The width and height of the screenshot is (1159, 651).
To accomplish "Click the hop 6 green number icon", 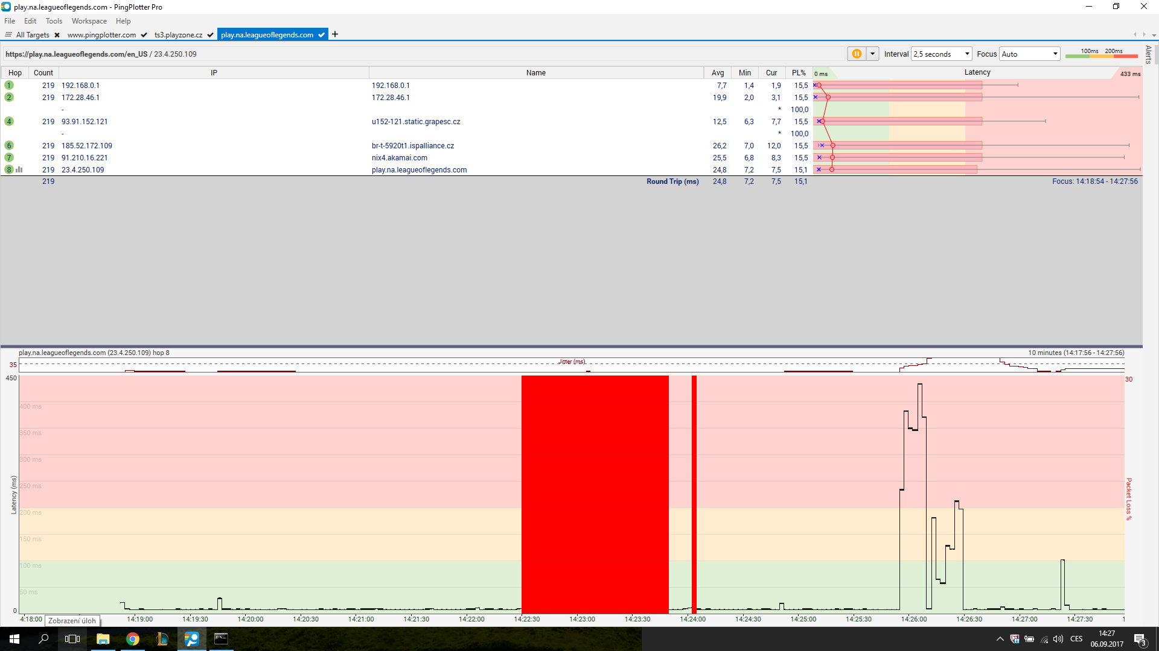I will pos(9,146).
